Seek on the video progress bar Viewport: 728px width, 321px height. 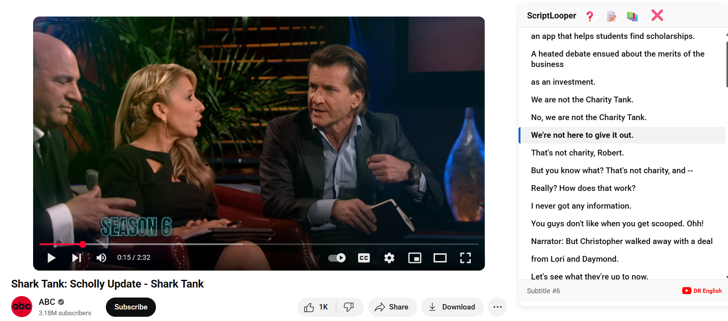pos(259,244)
